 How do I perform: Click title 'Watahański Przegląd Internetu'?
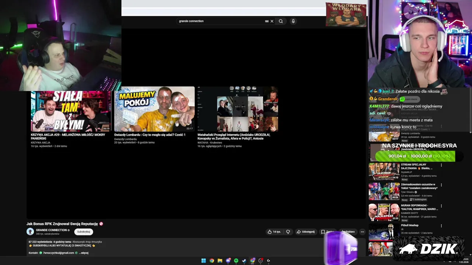point(234,137)
